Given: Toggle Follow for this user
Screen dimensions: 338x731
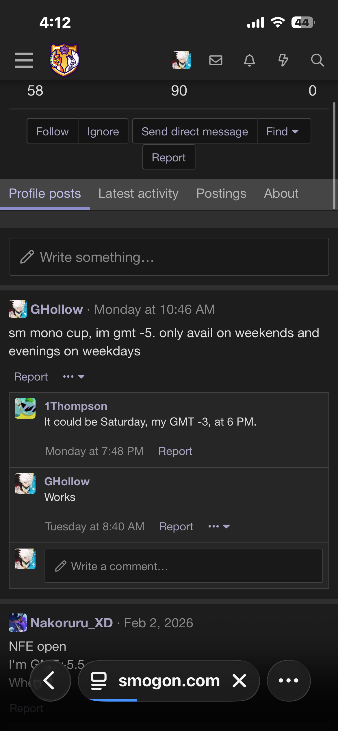Looking at the screenshot, I should 52,131.
